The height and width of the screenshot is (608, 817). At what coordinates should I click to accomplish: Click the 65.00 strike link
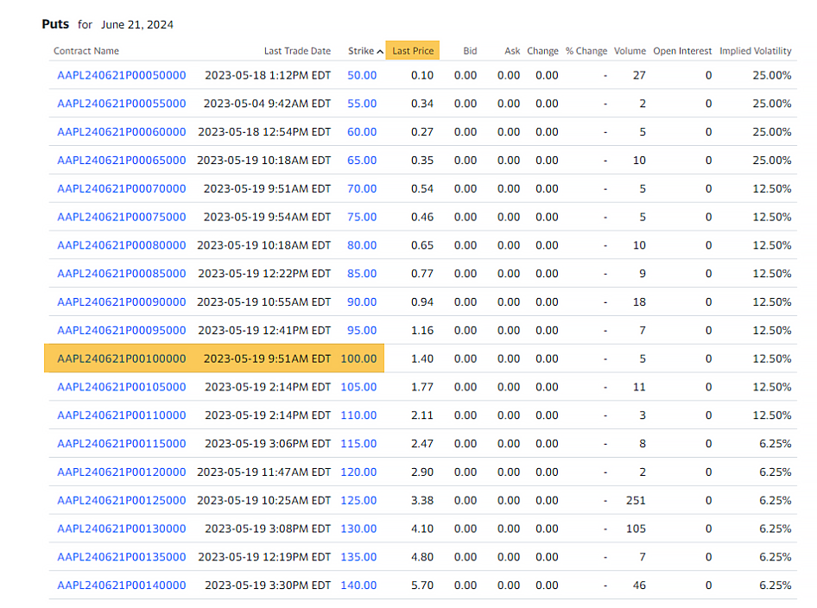tap(362, 160)
